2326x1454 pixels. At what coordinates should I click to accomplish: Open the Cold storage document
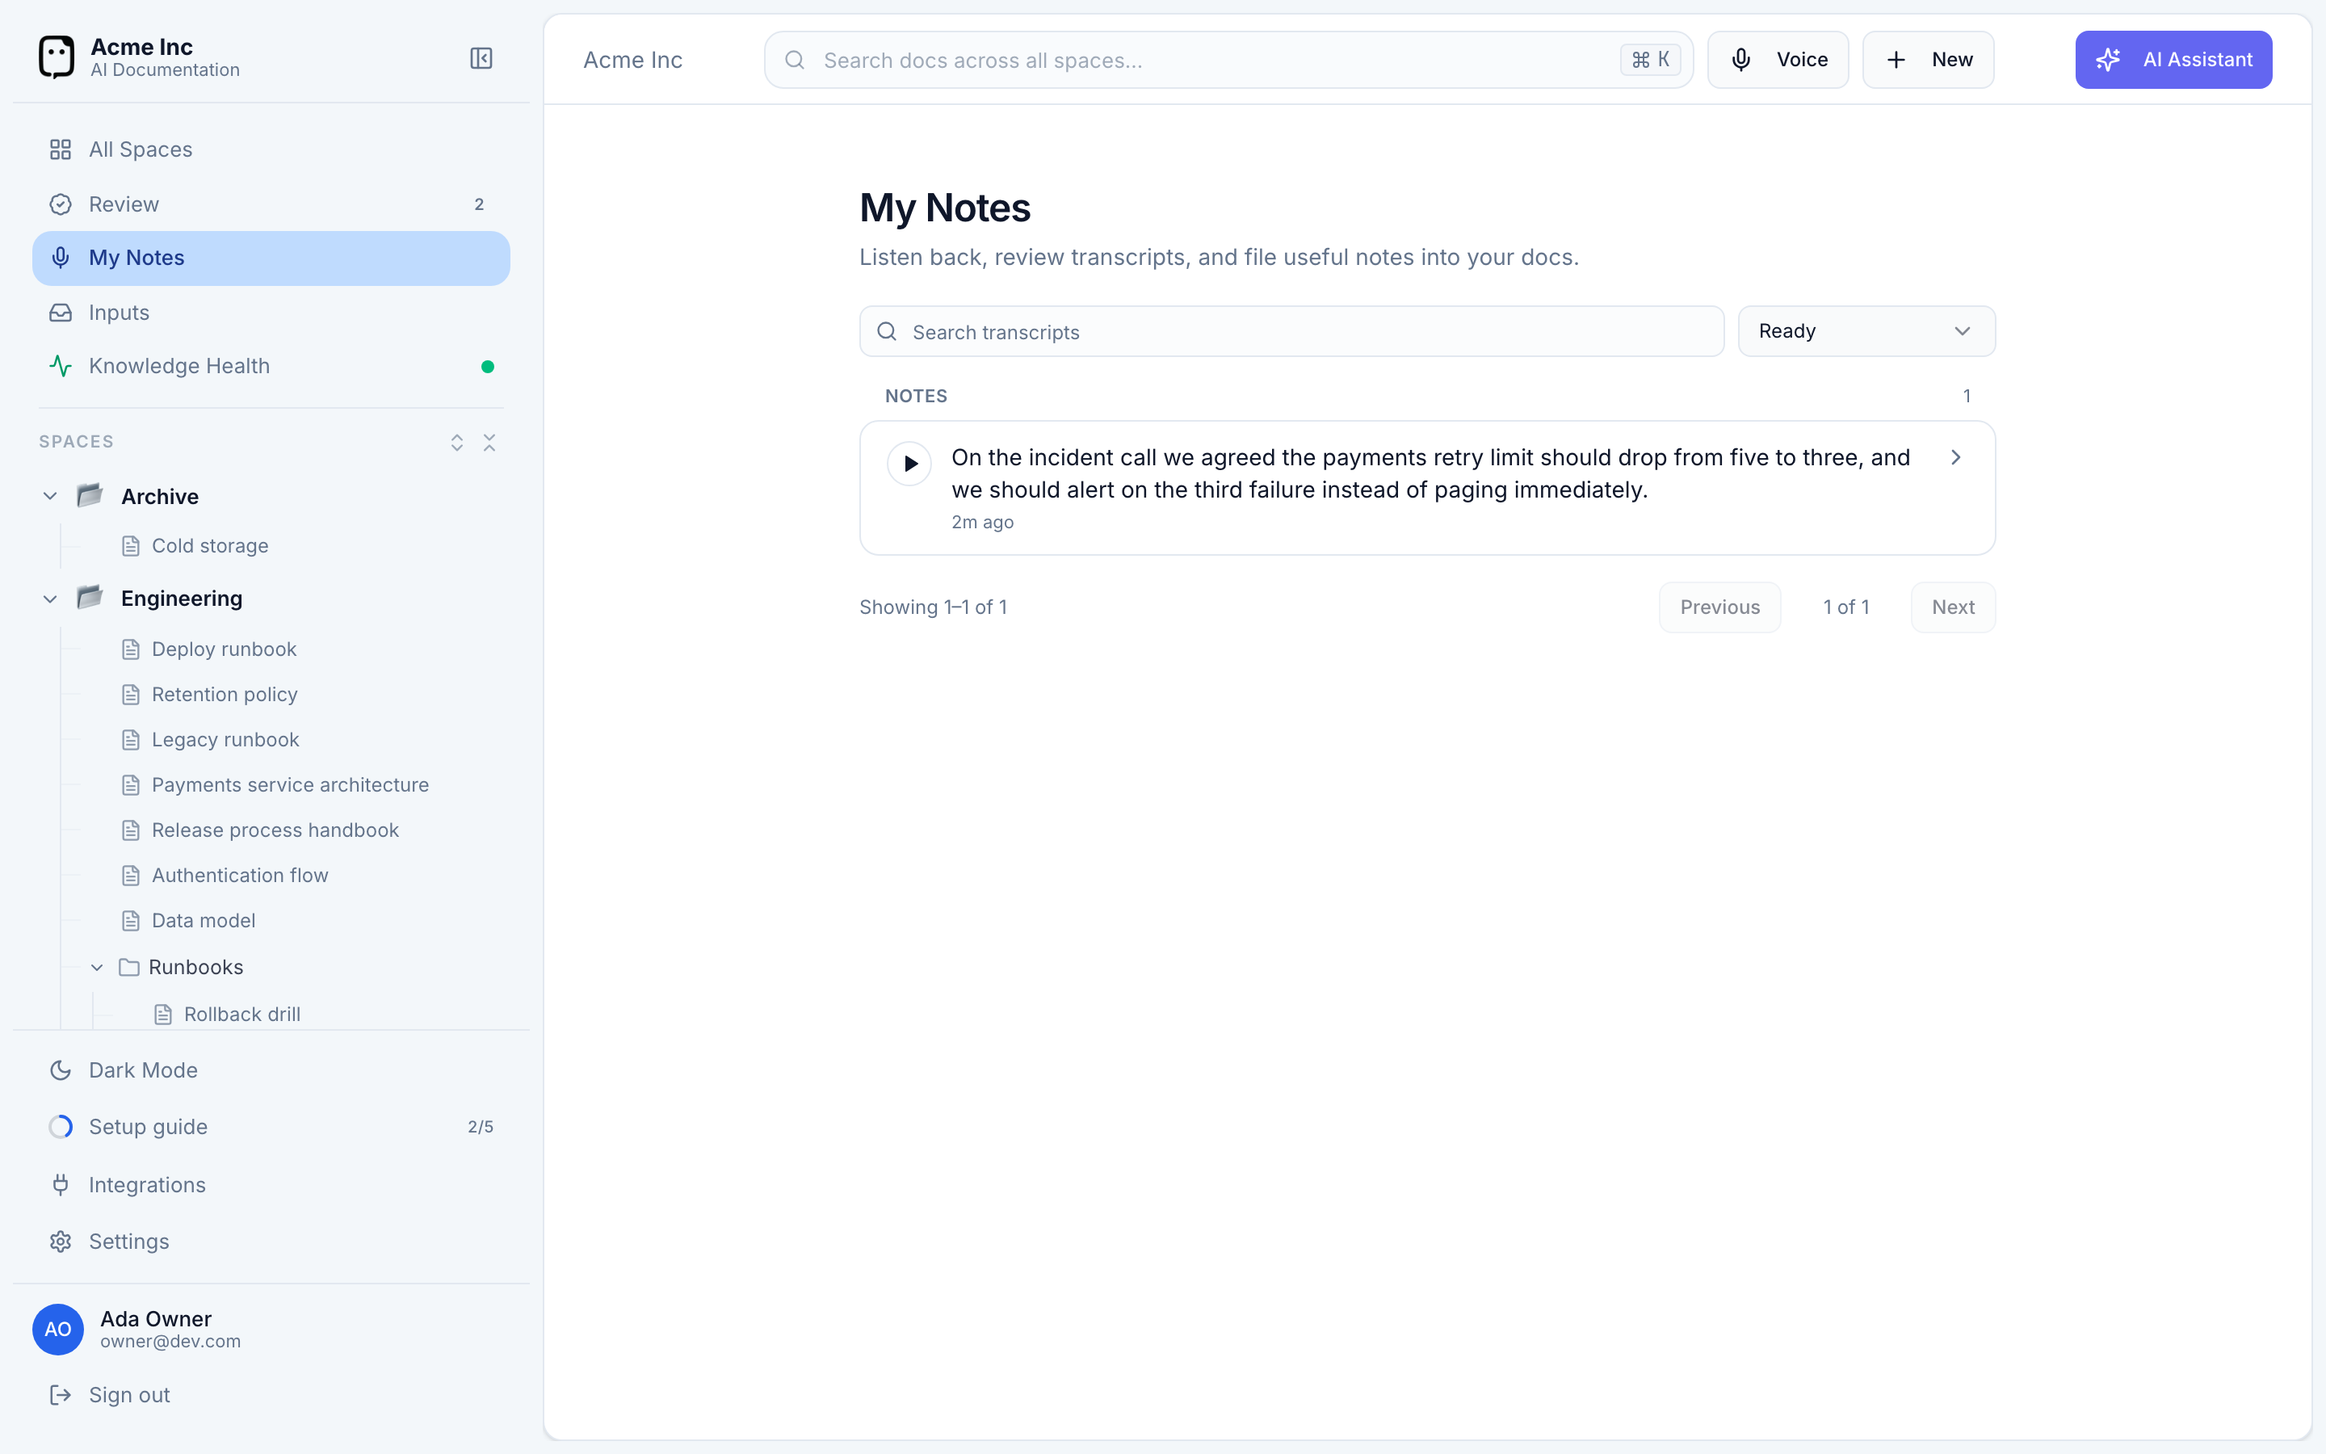point(209,546)
